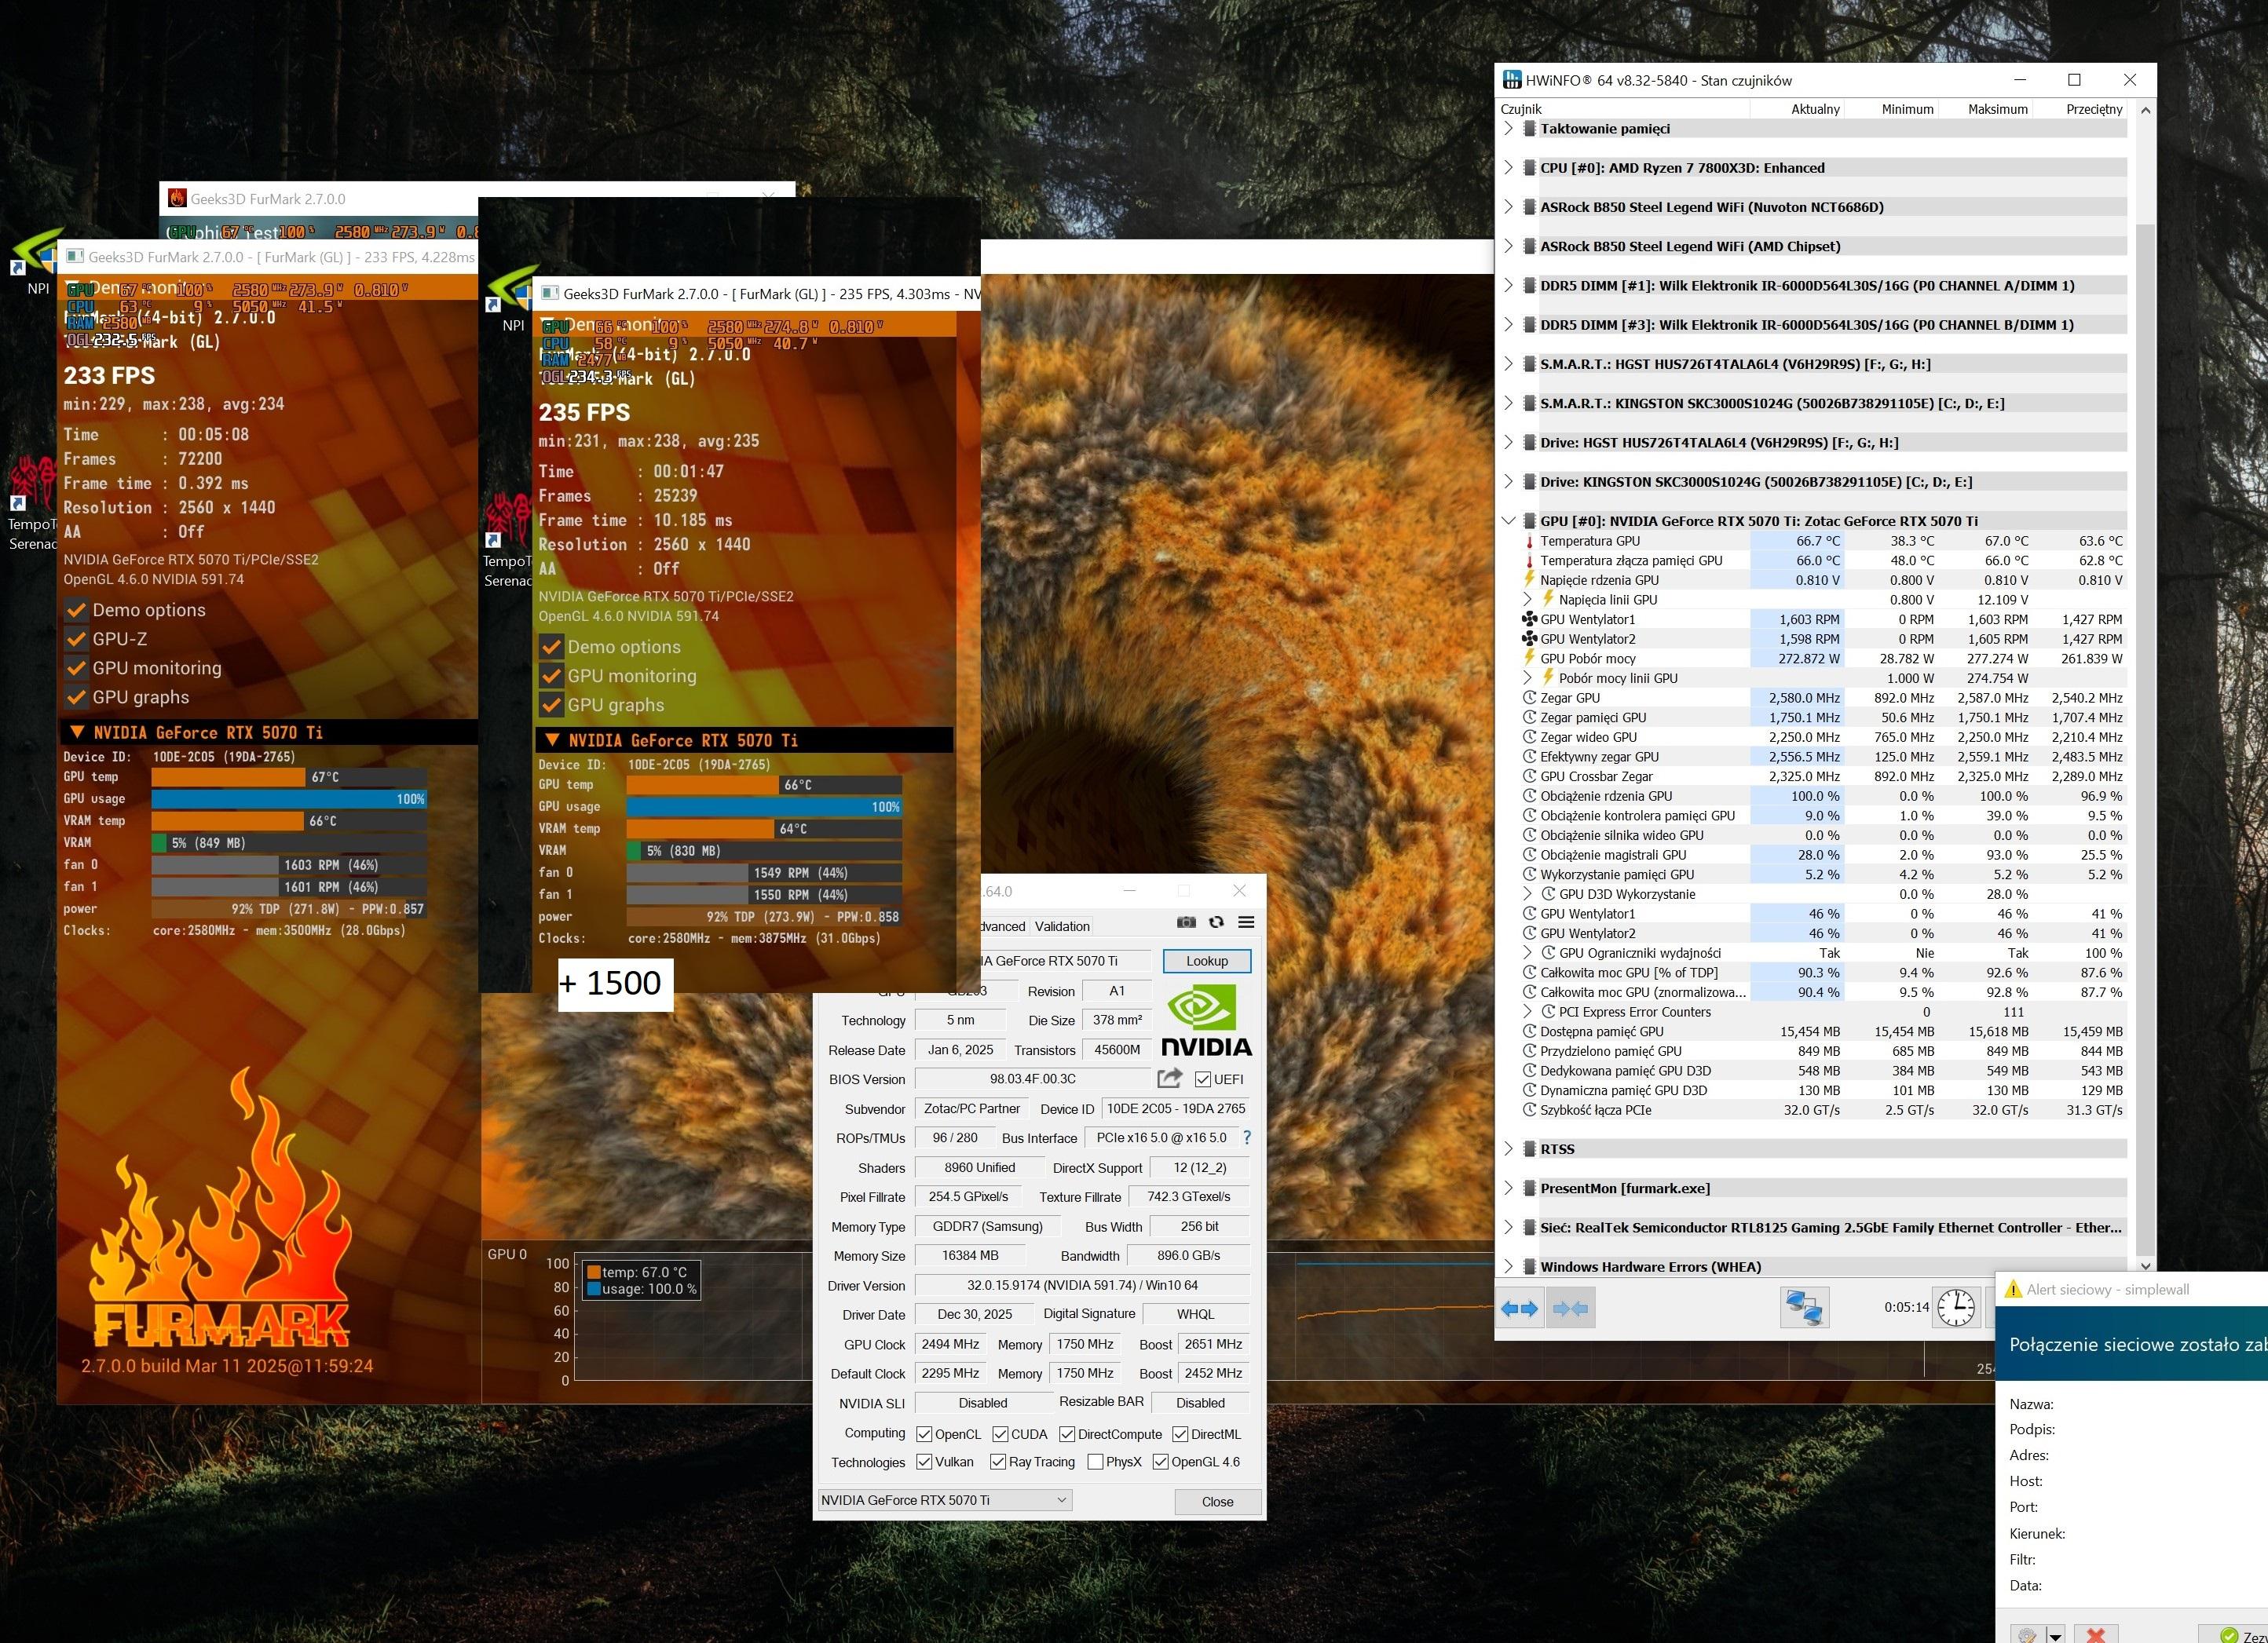Open the GPU-Z hamburger menu

point(1246,922)
